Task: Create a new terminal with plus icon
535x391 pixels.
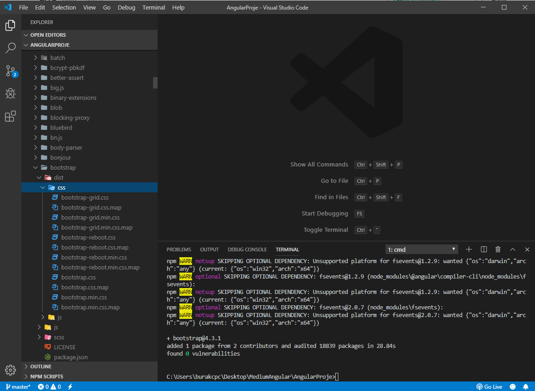Action: pyautogui.click(x=469, y=249)
